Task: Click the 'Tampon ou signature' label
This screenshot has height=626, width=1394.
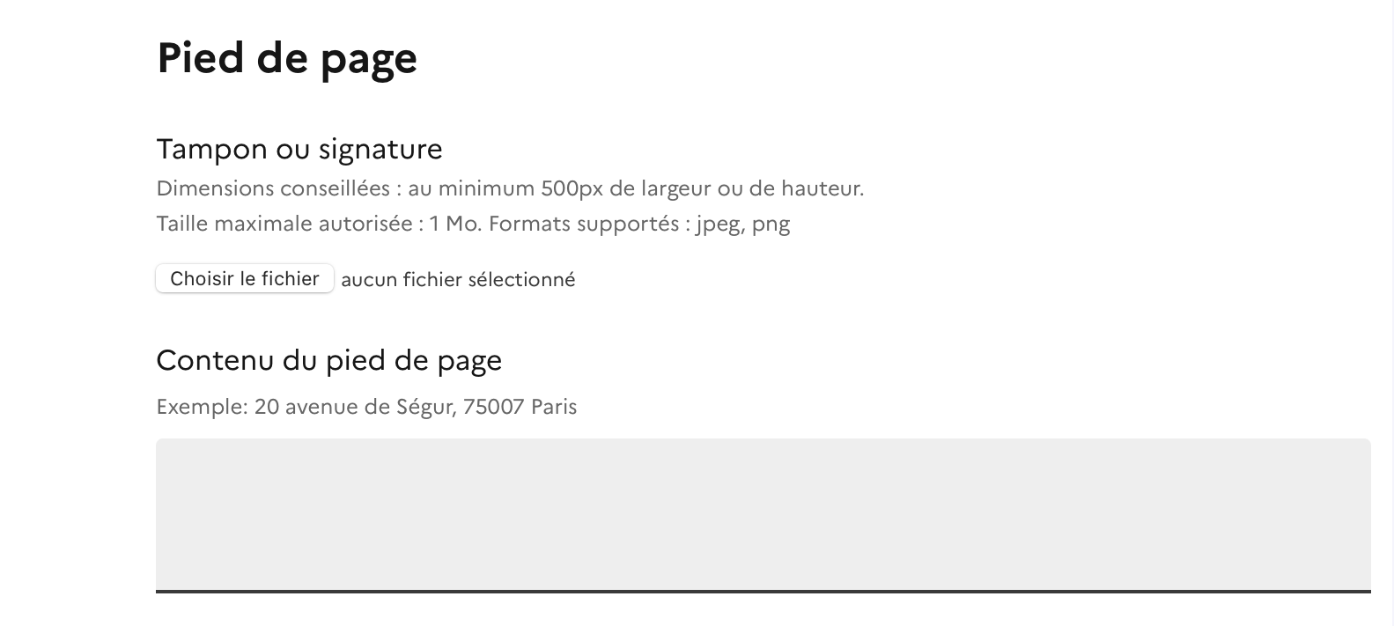Action: click(x=299, y=149)
